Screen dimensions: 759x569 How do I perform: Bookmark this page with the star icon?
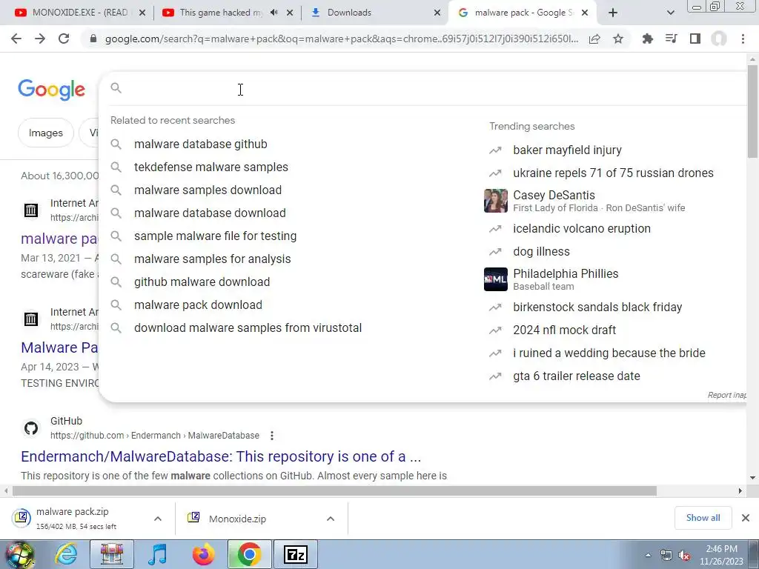coord(618,39)
